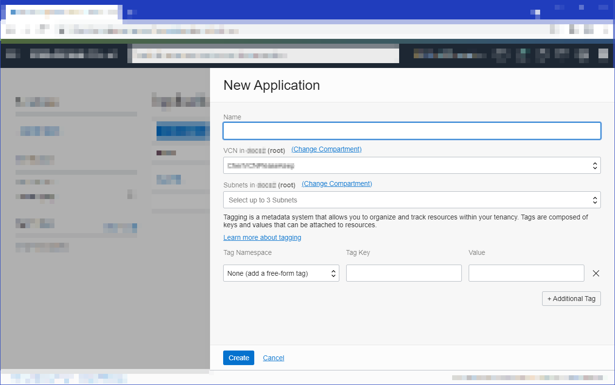Click the console search bar at the top

264,54
